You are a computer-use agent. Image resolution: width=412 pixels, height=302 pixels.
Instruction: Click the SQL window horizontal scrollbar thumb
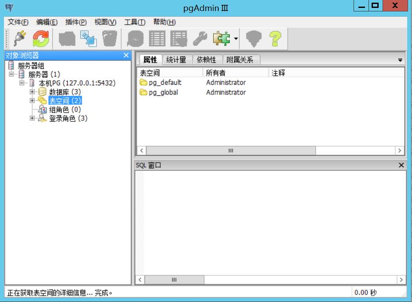174,280
